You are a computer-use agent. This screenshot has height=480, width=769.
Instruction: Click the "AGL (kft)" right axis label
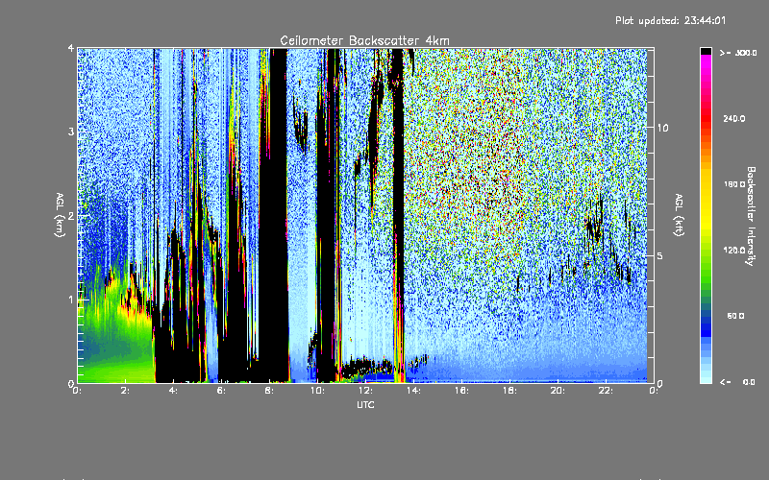[679, 215]
